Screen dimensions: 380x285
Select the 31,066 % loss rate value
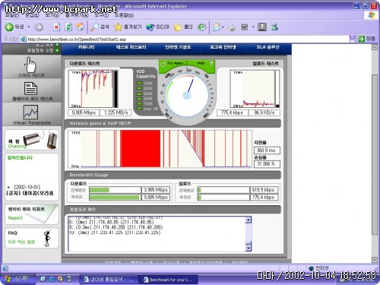(x=267, y=164)
